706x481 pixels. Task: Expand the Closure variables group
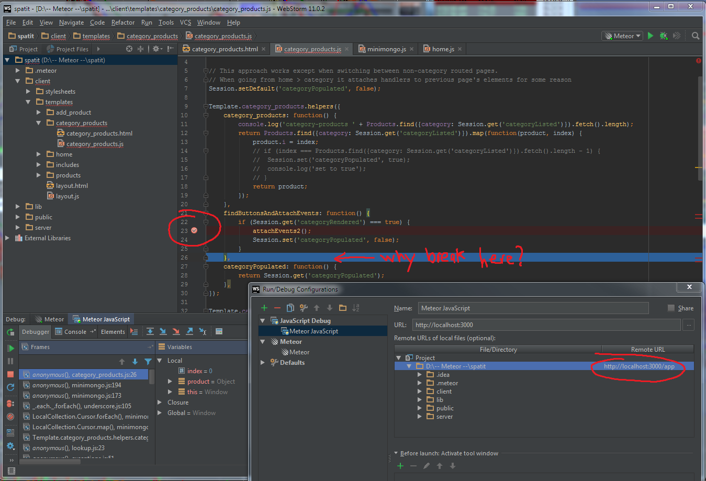(x=160, y=402)
